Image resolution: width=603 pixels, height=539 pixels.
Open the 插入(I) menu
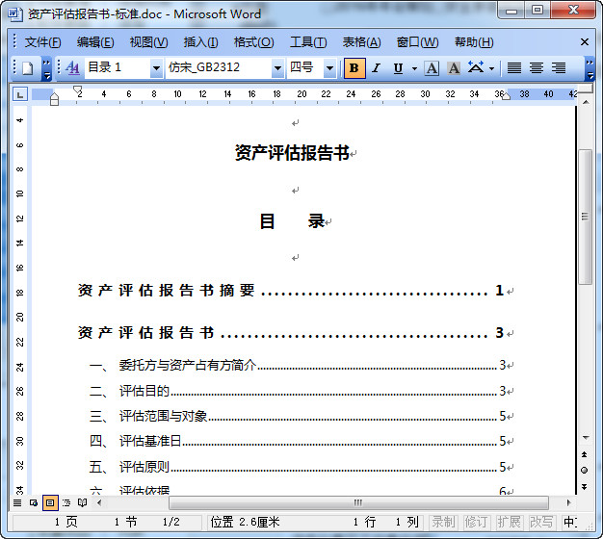point(200,42)
